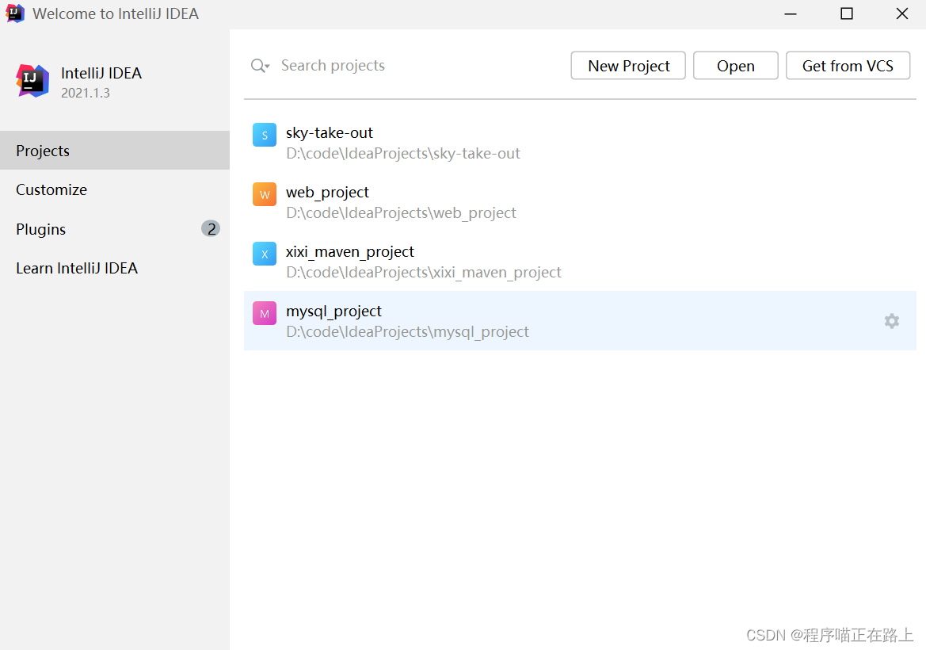Viewport: 926px width, 650px height.
Task: Select the Projects tab
Action: pyautogui.click(x=115, y=151)
